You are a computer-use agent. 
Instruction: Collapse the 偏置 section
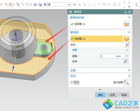pyautogui.click(x=127, y=50)
